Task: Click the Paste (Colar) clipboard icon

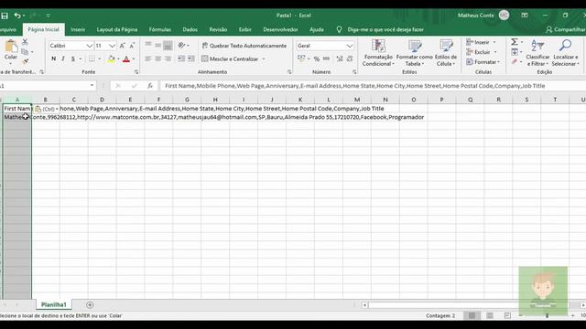Action: (x=11, y=47)
